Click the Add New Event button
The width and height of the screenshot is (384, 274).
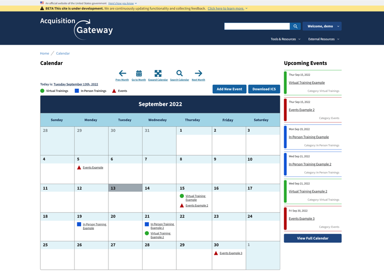click(229, 89)
